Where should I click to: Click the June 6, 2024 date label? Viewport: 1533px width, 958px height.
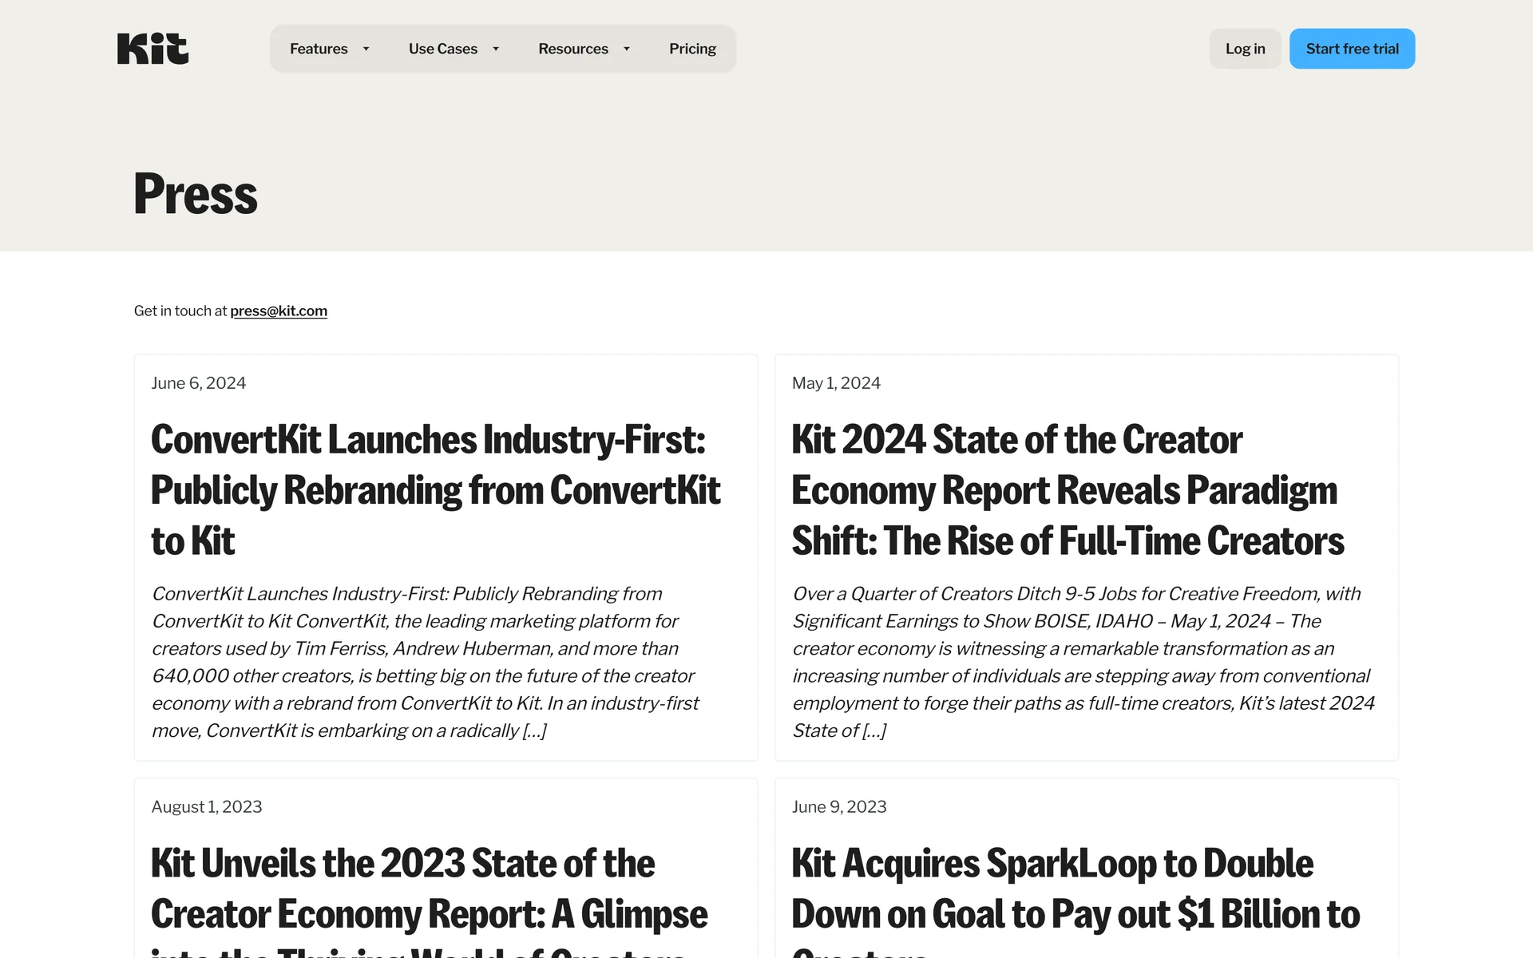[x=199, y=383]
